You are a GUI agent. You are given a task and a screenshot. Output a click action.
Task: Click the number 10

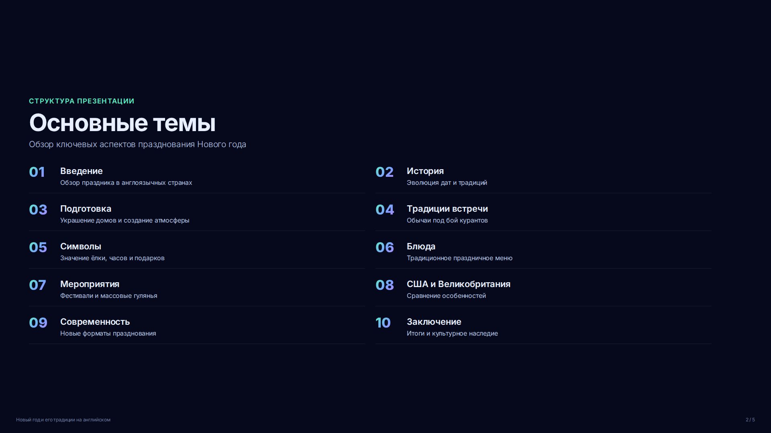click(x=383, y=323)
